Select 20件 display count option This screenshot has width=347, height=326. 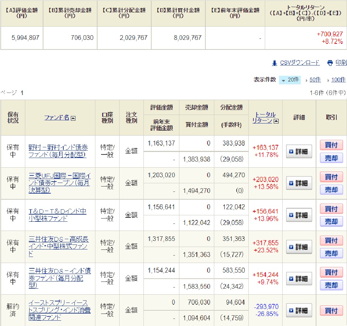pyautogui.click(x=290, y=80)
